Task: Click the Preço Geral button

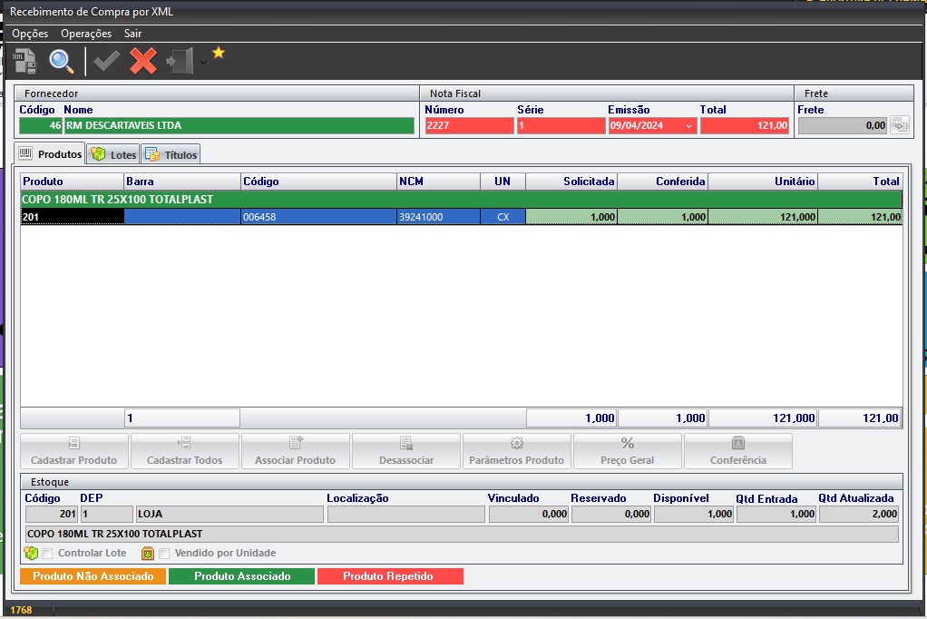Action: point(628,451)
